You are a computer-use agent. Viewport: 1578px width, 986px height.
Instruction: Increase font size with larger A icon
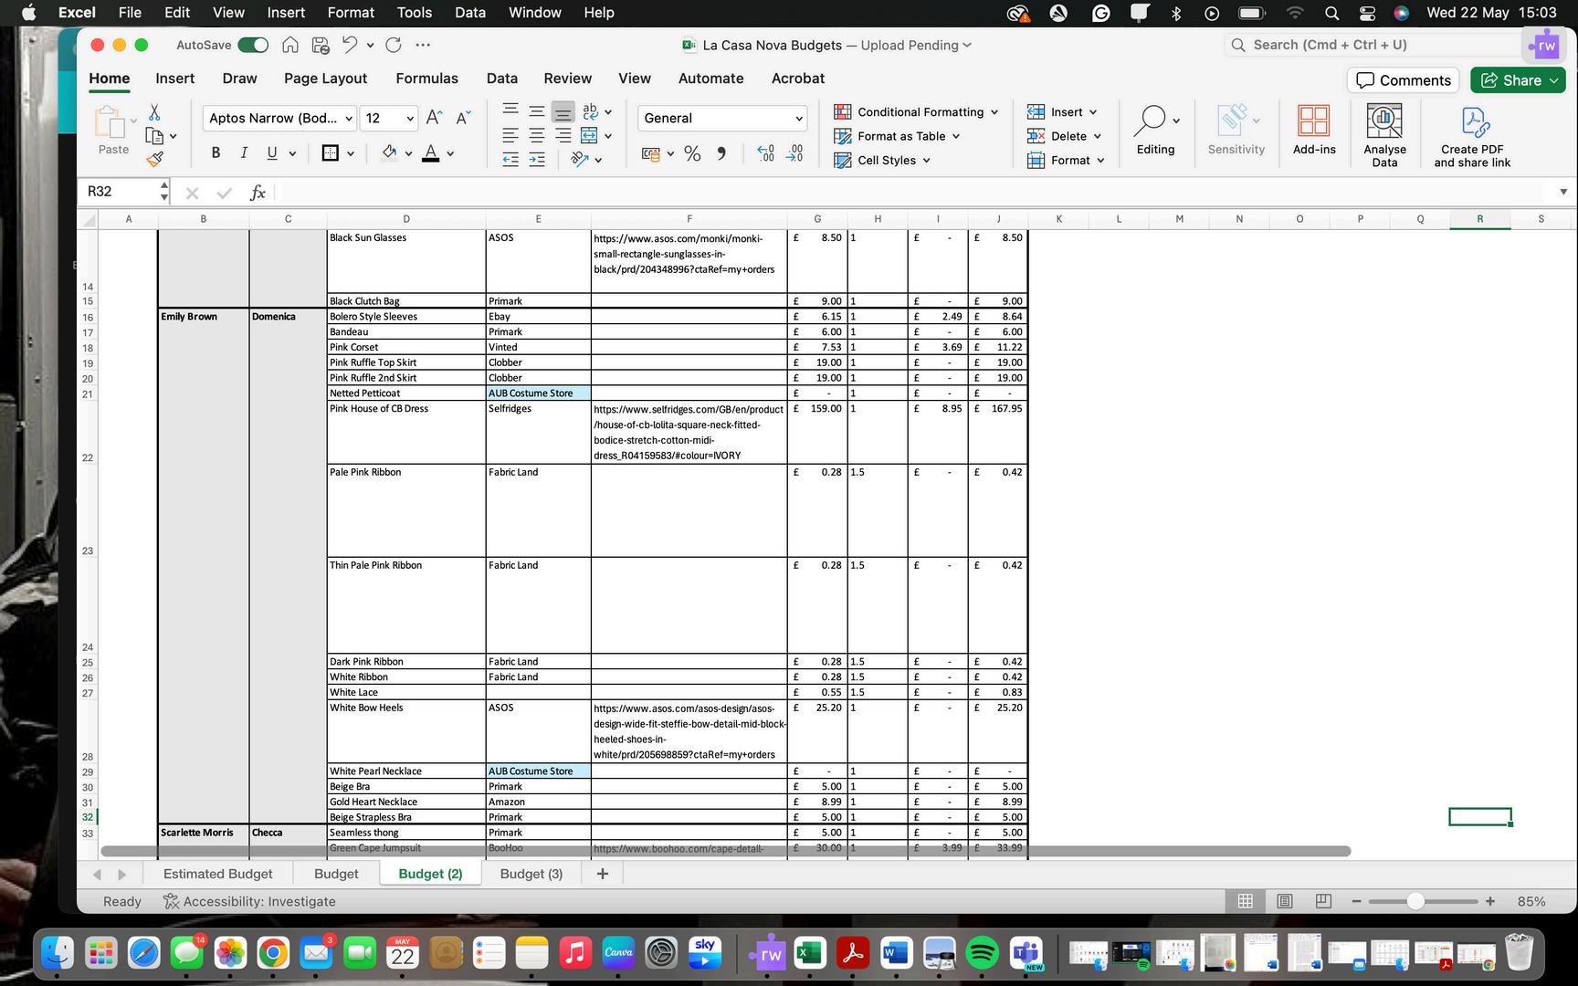[435, 118]
